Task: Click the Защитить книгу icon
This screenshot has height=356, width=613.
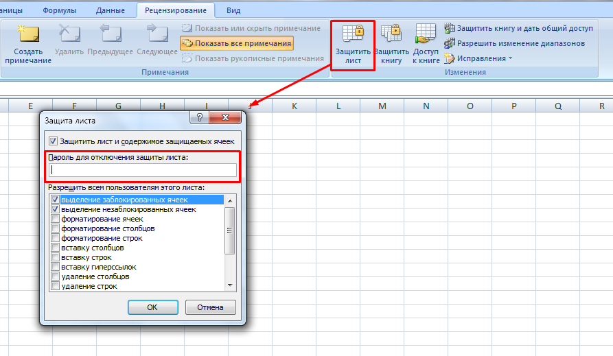Action: 391,34
